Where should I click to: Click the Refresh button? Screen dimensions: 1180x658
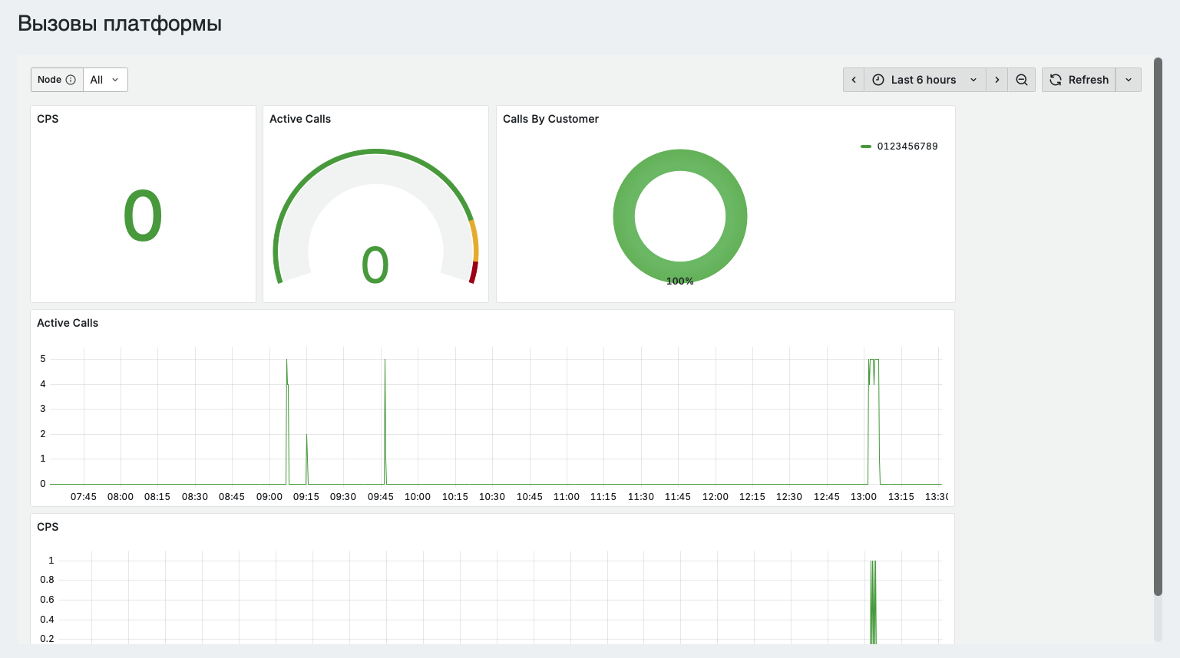click(x=1079, y=80)
